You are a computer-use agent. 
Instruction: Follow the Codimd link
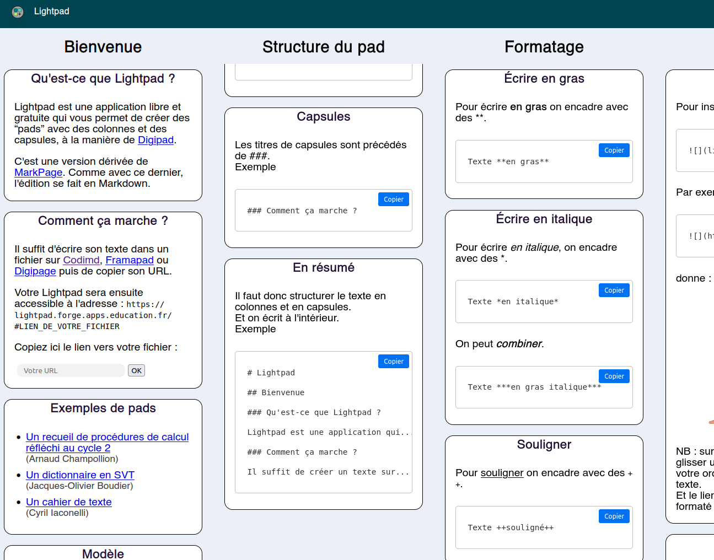tap(82, 260)
